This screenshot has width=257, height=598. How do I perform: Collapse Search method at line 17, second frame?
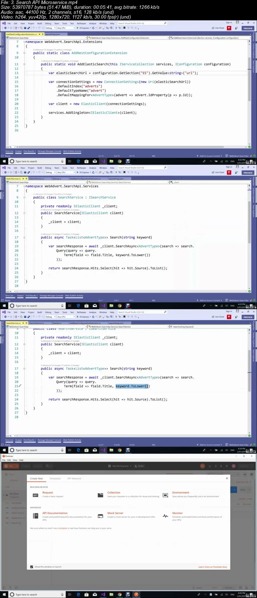pyautogui.click(x=24, y=237)
